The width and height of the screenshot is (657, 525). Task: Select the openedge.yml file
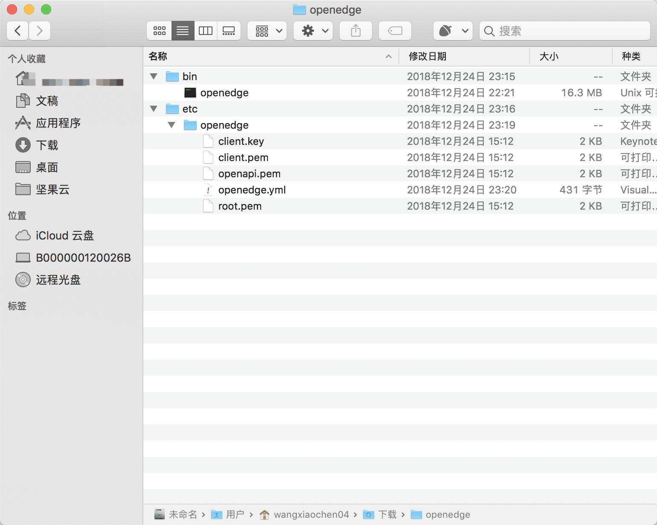pos(252,190)
